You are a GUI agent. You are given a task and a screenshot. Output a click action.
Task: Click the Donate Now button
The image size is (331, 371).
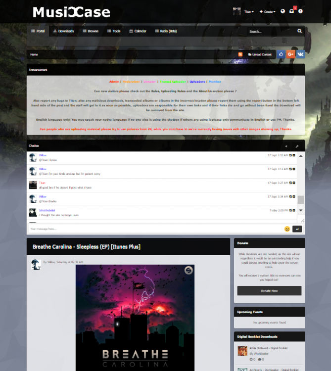click(269, 291)
